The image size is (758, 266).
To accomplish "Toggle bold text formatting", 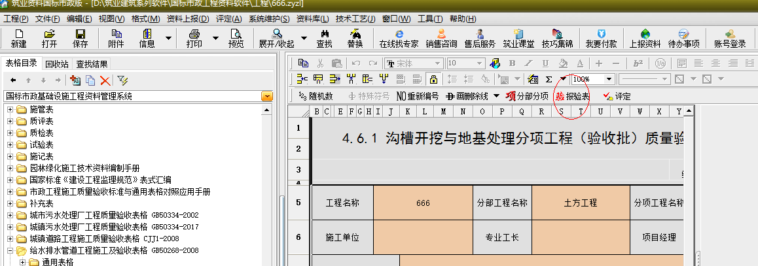I will pyautogui.click(x=512, y=63).
